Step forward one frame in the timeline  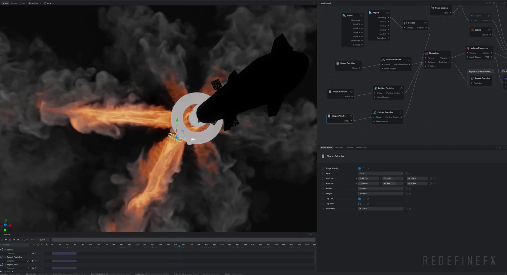14,240
